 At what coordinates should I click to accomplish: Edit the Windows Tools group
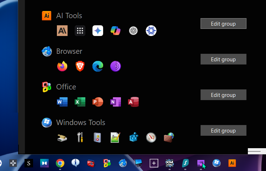[x=223, y=130]
